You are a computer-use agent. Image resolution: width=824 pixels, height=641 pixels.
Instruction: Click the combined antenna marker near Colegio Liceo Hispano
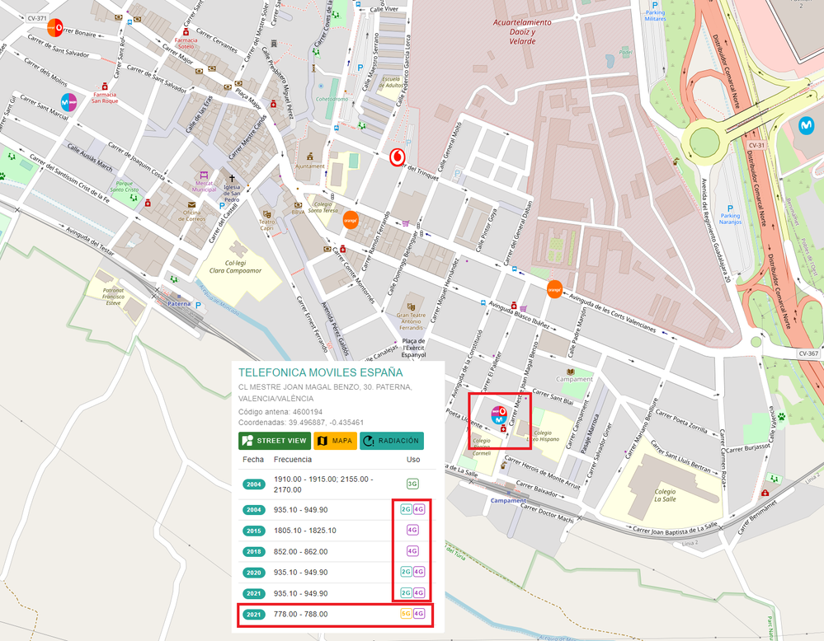click(x=498, y=415)
